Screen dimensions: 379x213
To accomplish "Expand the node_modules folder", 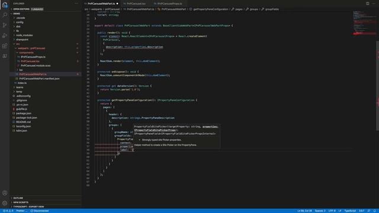I will point(24,35).
